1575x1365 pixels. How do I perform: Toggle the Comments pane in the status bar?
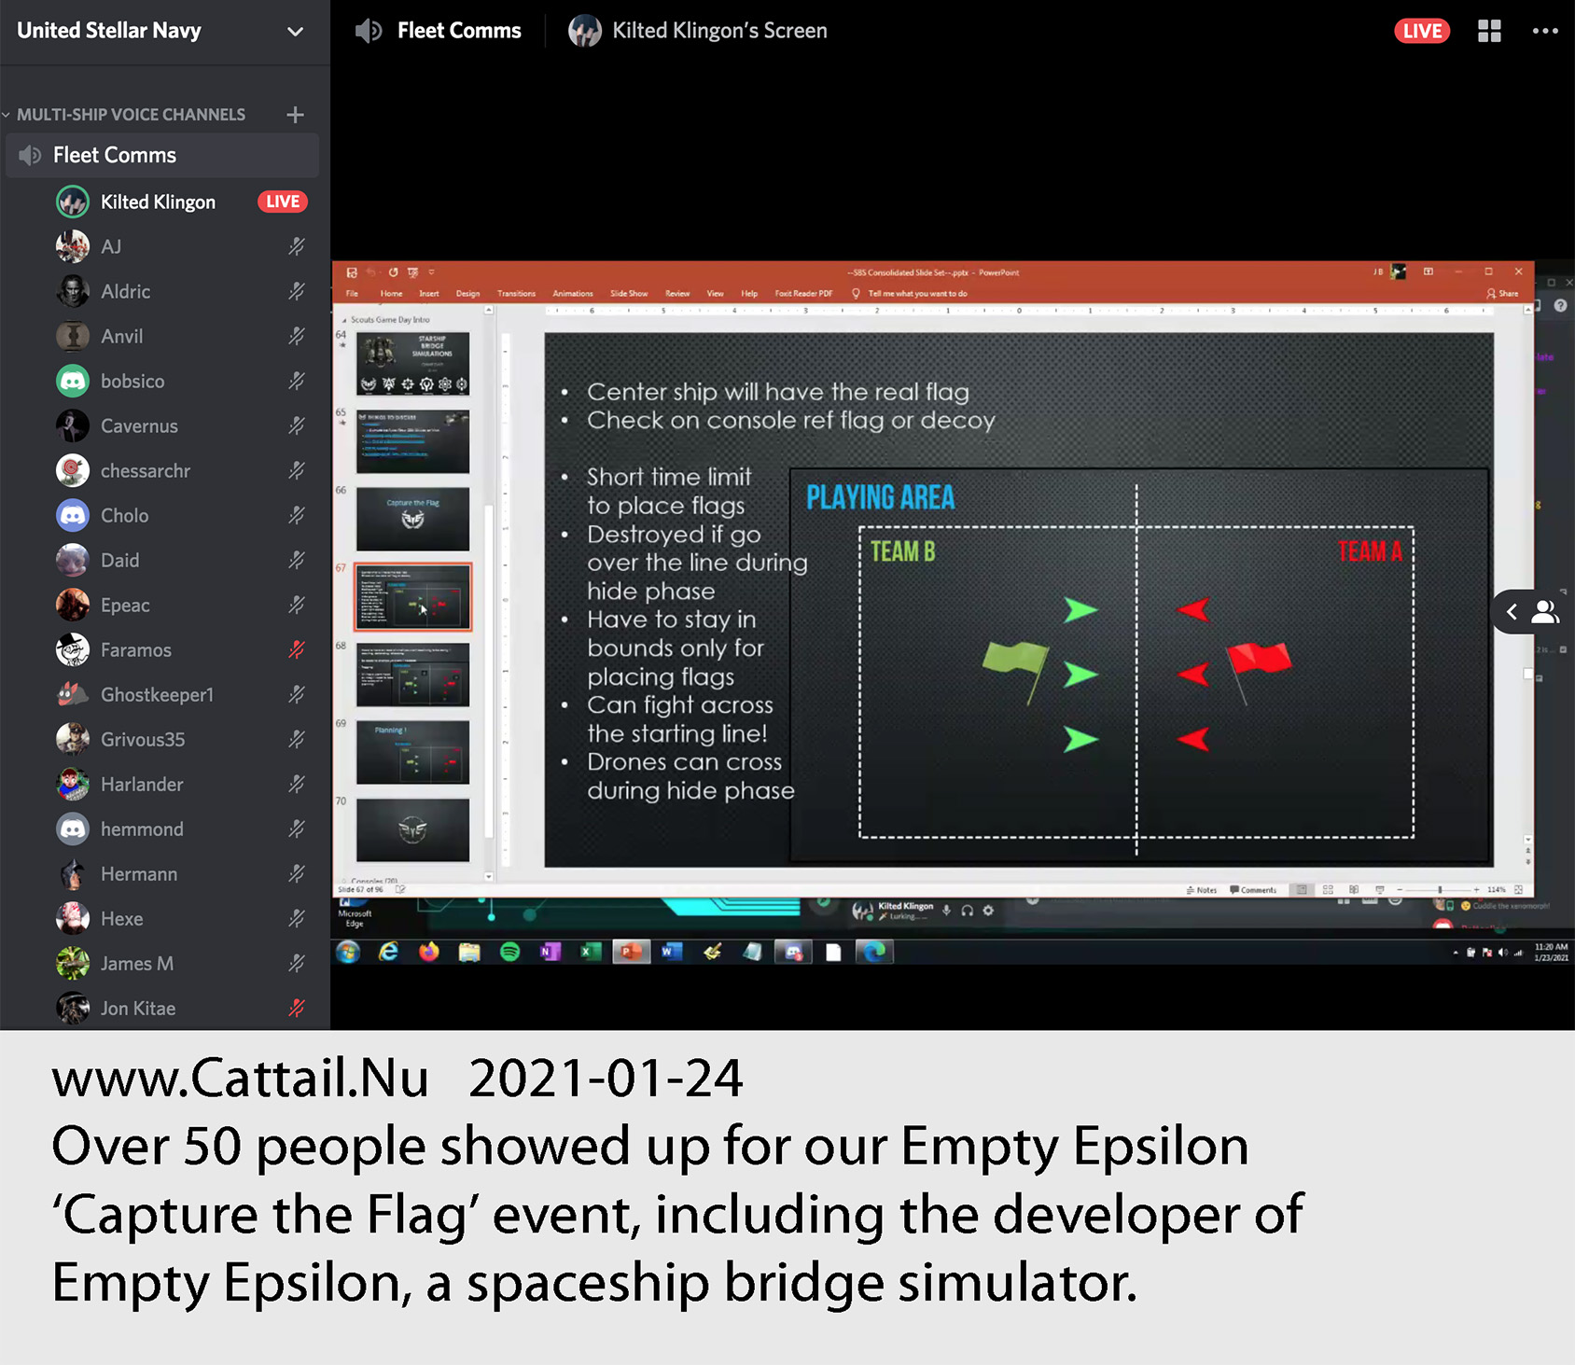click(1253, 890)
